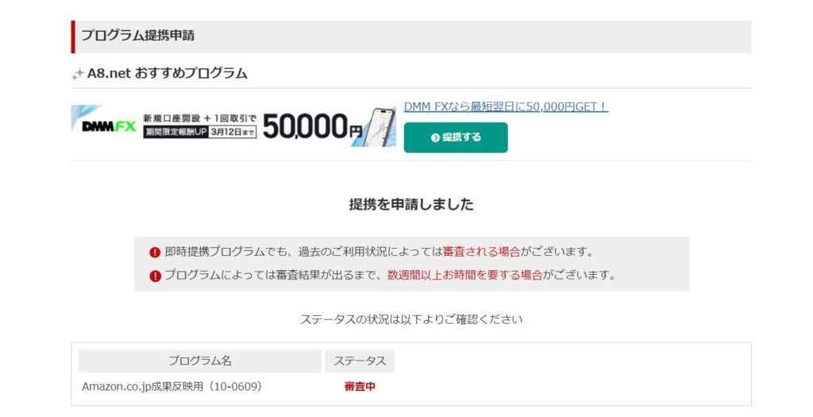The width and height of the screenshot is (813, 417).
Task: Select the プログラム名 column header
Action: (199, 361)
